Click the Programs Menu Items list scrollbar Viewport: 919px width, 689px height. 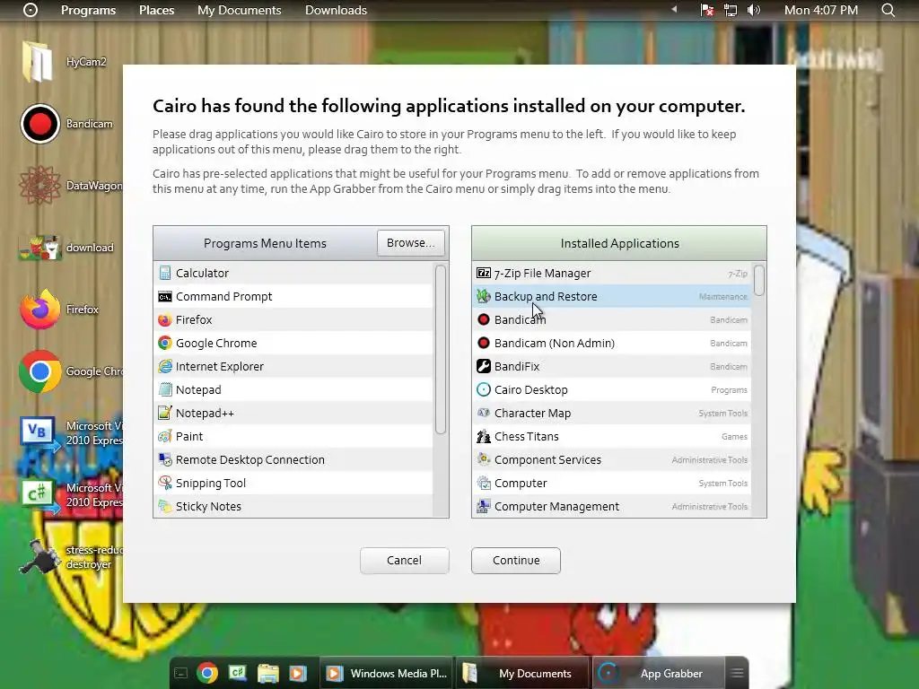click(441, 349)
